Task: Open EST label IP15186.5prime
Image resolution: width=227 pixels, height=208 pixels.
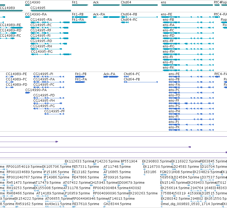Action: (56, 172)
